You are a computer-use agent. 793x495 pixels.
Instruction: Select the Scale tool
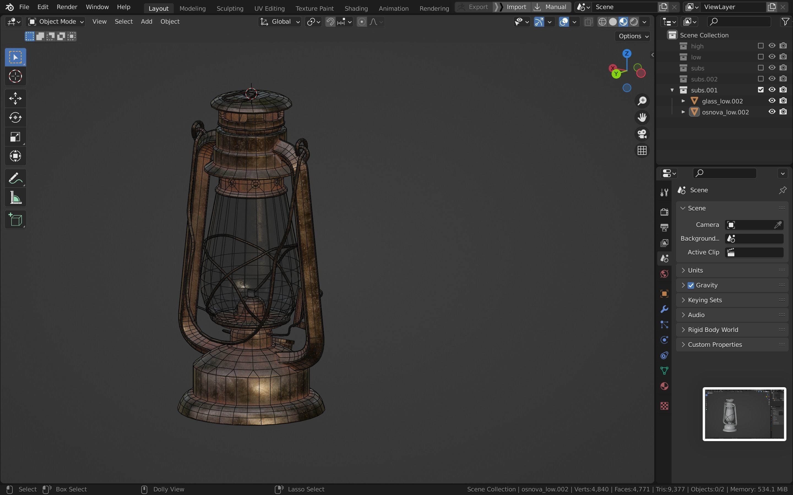tap(15, 137)
